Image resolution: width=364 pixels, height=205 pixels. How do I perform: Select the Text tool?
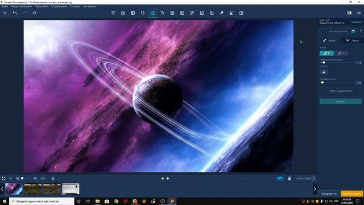[x=163, y=13]
